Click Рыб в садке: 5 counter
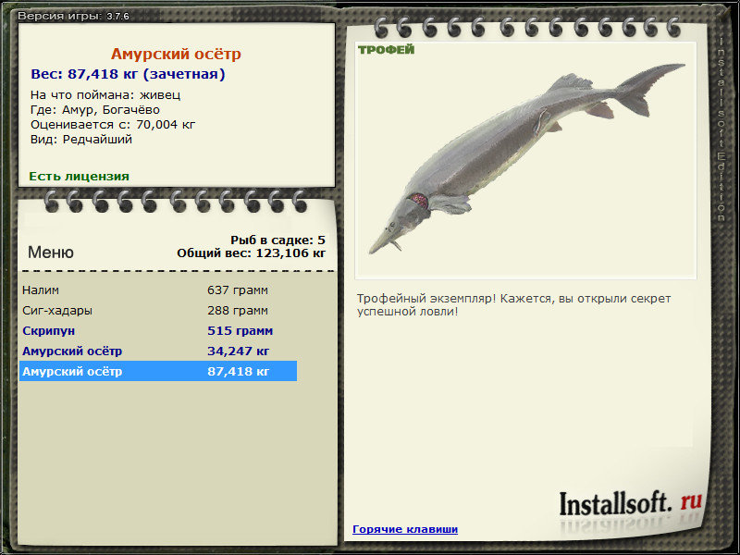This screenshot has width=740, height=555. click(x=277, y=240)
